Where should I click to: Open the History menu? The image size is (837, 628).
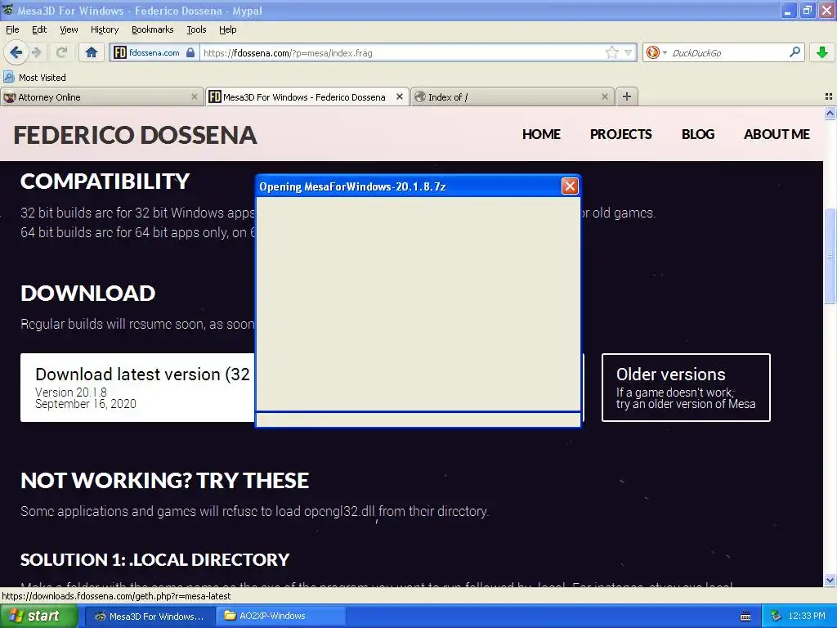(x=105, y=29)
